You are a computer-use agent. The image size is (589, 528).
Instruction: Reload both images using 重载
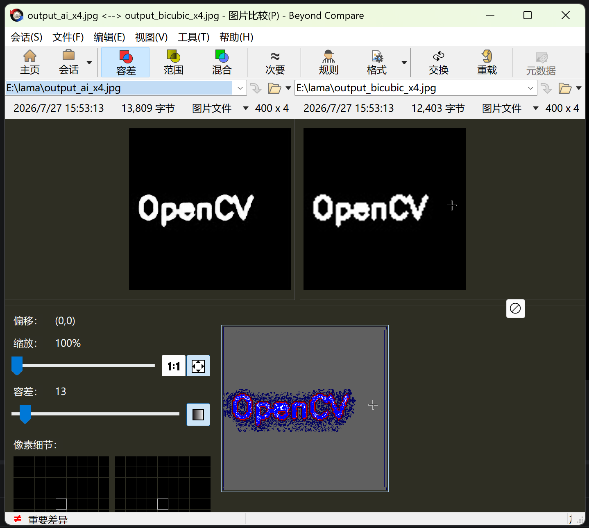pos(487,62)
